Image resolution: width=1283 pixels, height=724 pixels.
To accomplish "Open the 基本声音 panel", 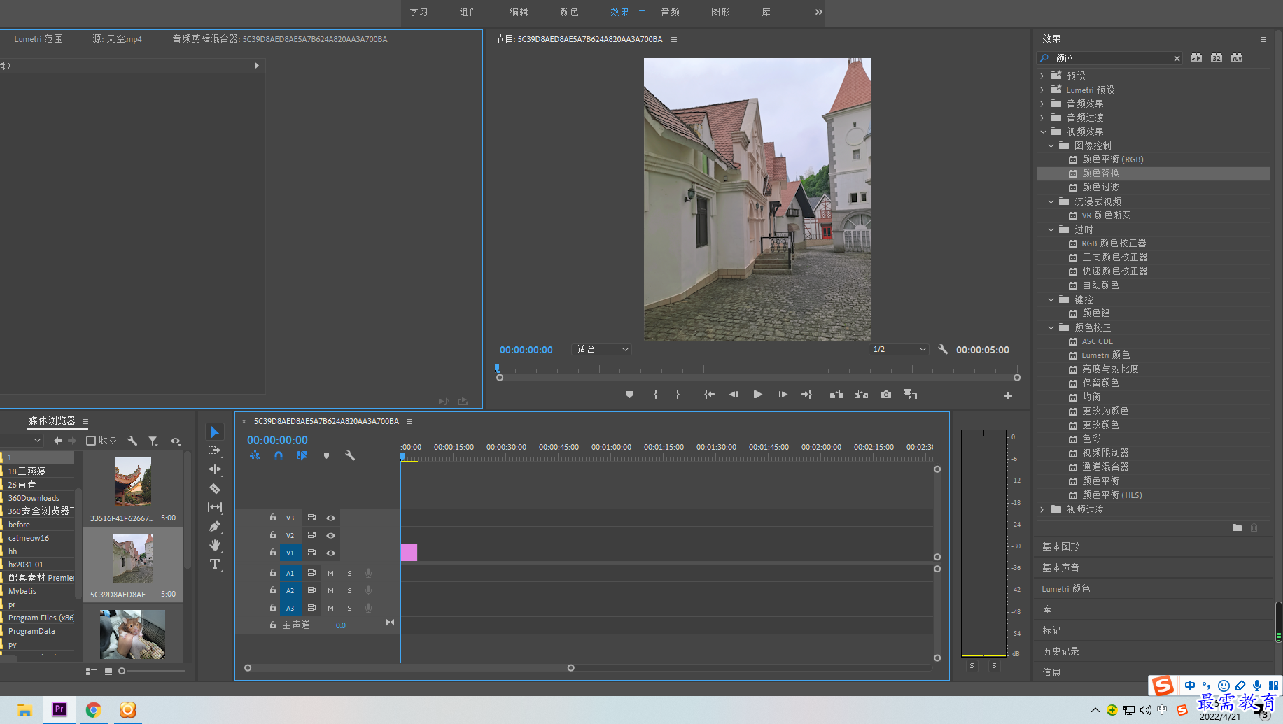I will 1060,567.
